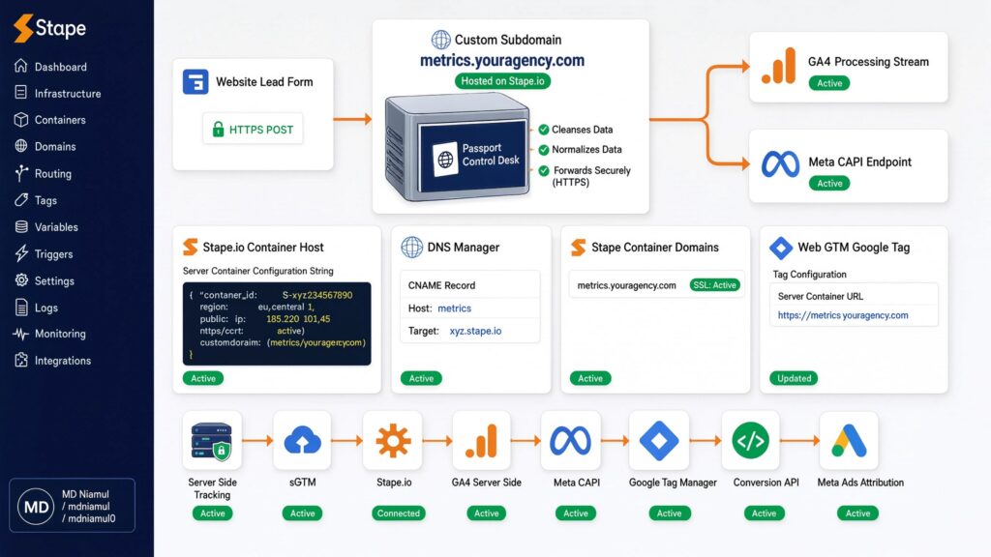991x557 pixels.
Task: Open the Domains section
Action: point(45,147)
